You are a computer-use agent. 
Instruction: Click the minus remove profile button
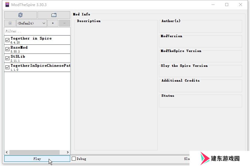tap(64, 23)
